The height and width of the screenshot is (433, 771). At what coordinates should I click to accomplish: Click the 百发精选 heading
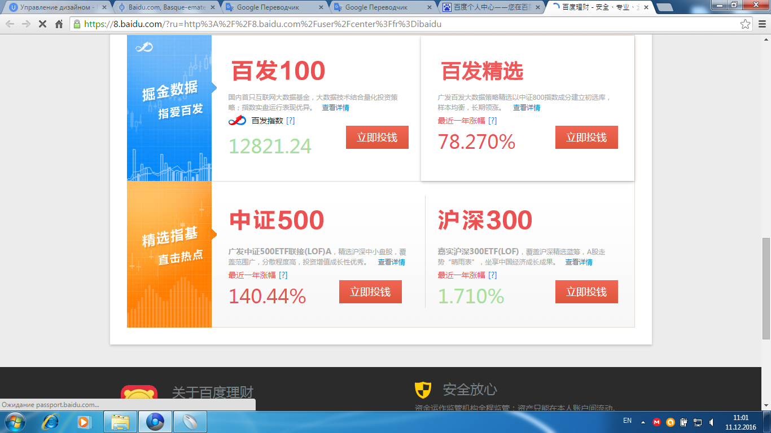click(x=482, y=71)
